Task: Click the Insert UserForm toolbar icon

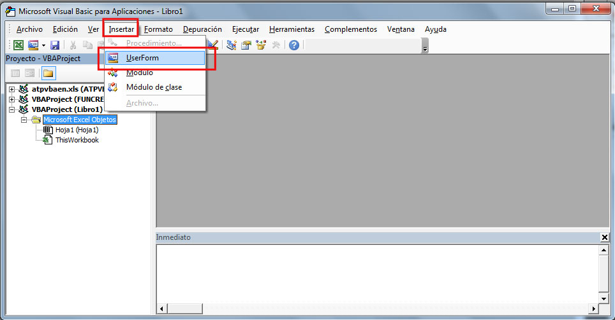Action: (33, 45)
